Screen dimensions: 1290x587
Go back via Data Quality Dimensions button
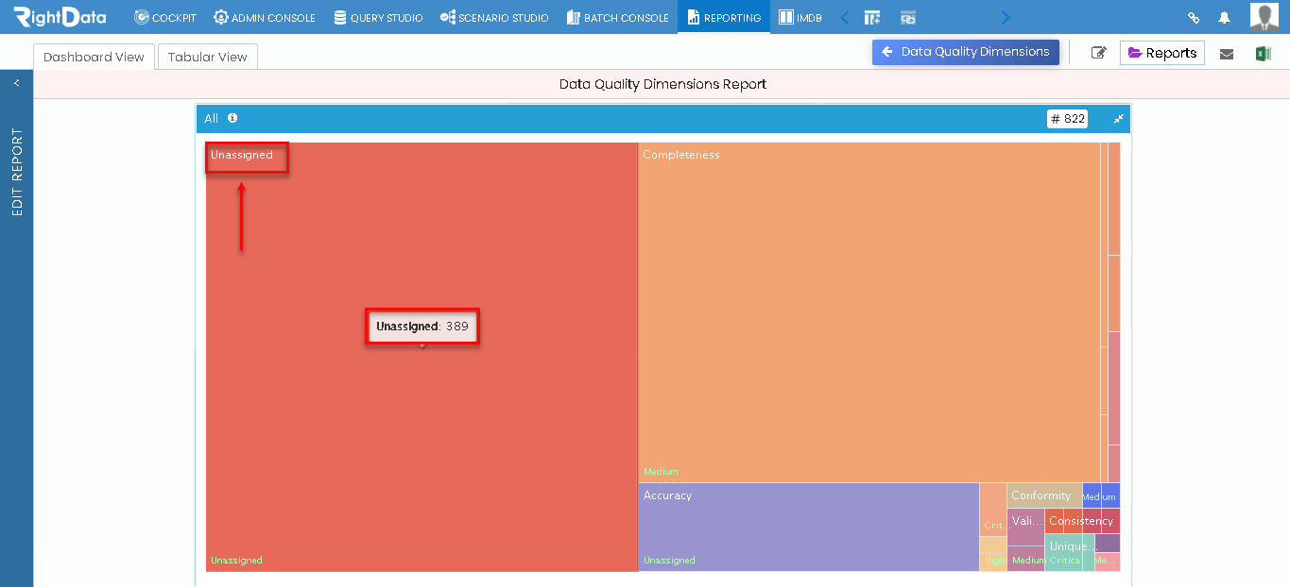point(966,52)
